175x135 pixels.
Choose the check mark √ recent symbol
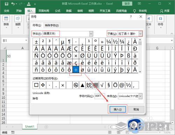pyautogui.click(x=102, y=85)
